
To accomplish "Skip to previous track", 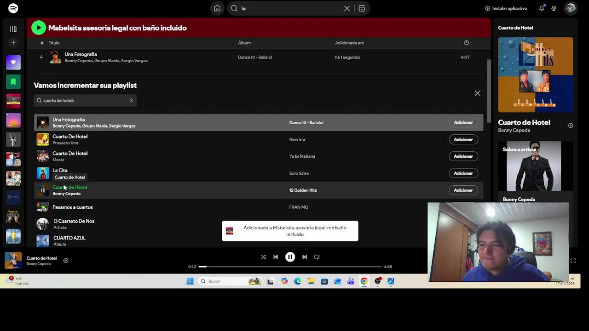I will tap(276, 257).
